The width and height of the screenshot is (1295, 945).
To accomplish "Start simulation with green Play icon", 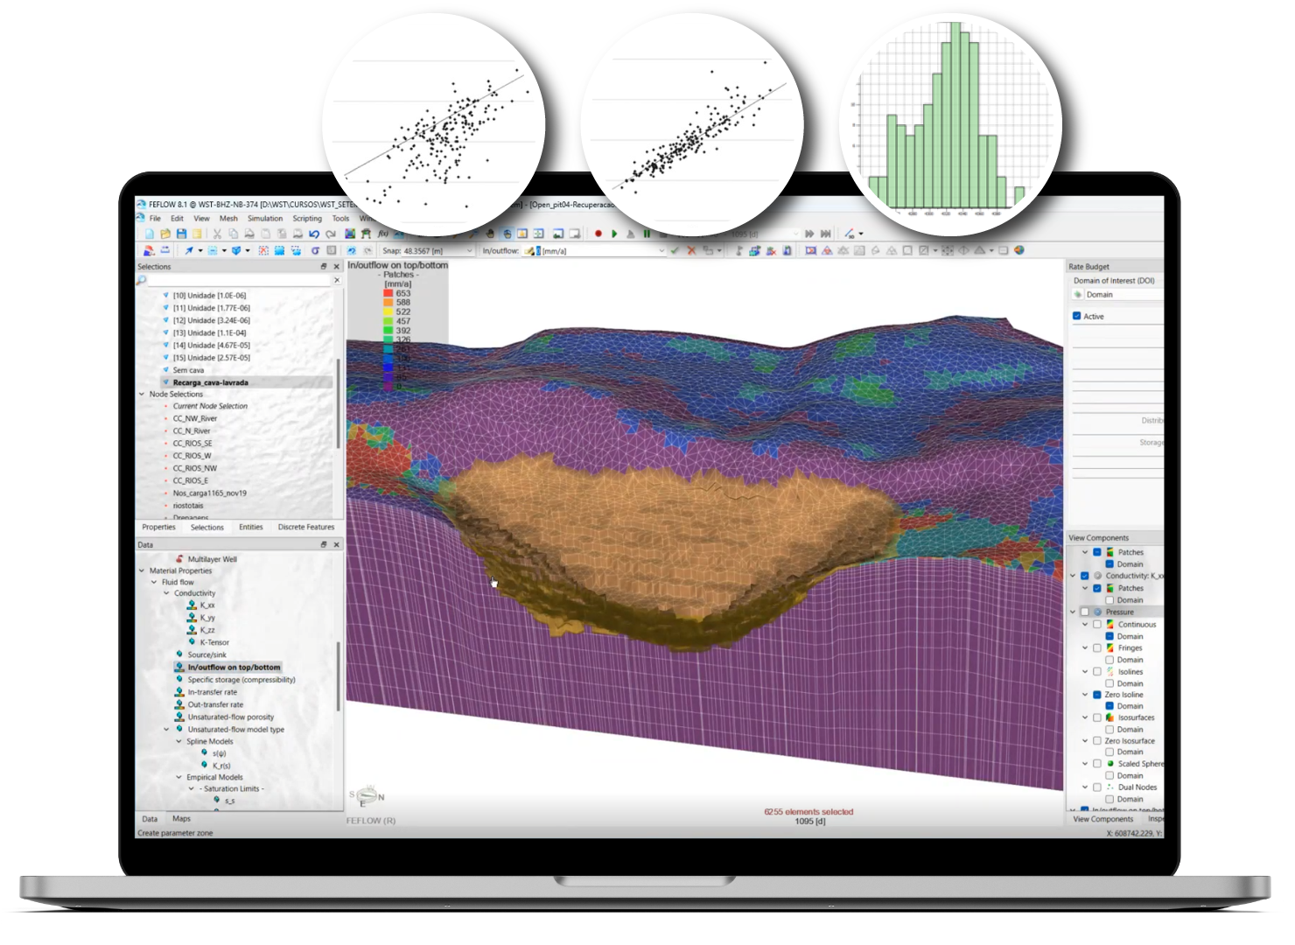I will click(x=614, y=234).
